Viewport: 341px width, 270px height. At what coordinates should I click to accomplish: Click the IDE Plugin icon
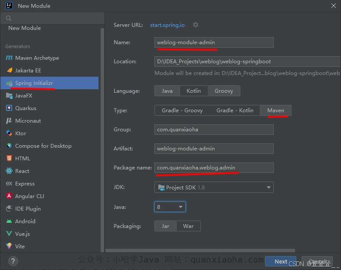[9, 208]
